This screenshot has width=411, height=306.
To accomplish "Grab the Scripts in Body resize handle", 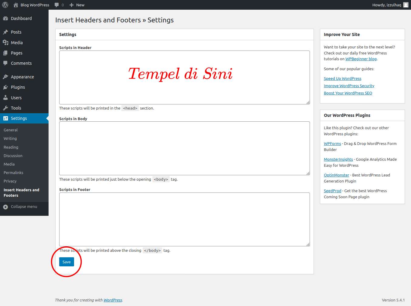I will coord(308,173).
